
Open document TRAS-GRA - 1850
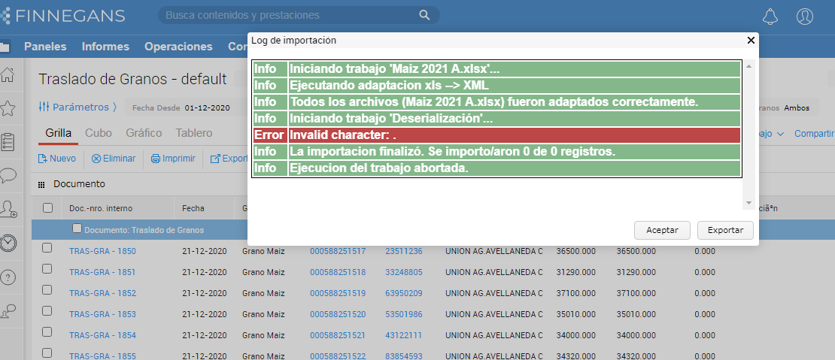click(102, 251)
